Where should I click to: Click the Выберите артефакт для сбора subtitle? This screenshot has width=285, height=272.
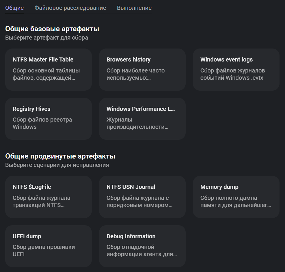coord(46,38)
